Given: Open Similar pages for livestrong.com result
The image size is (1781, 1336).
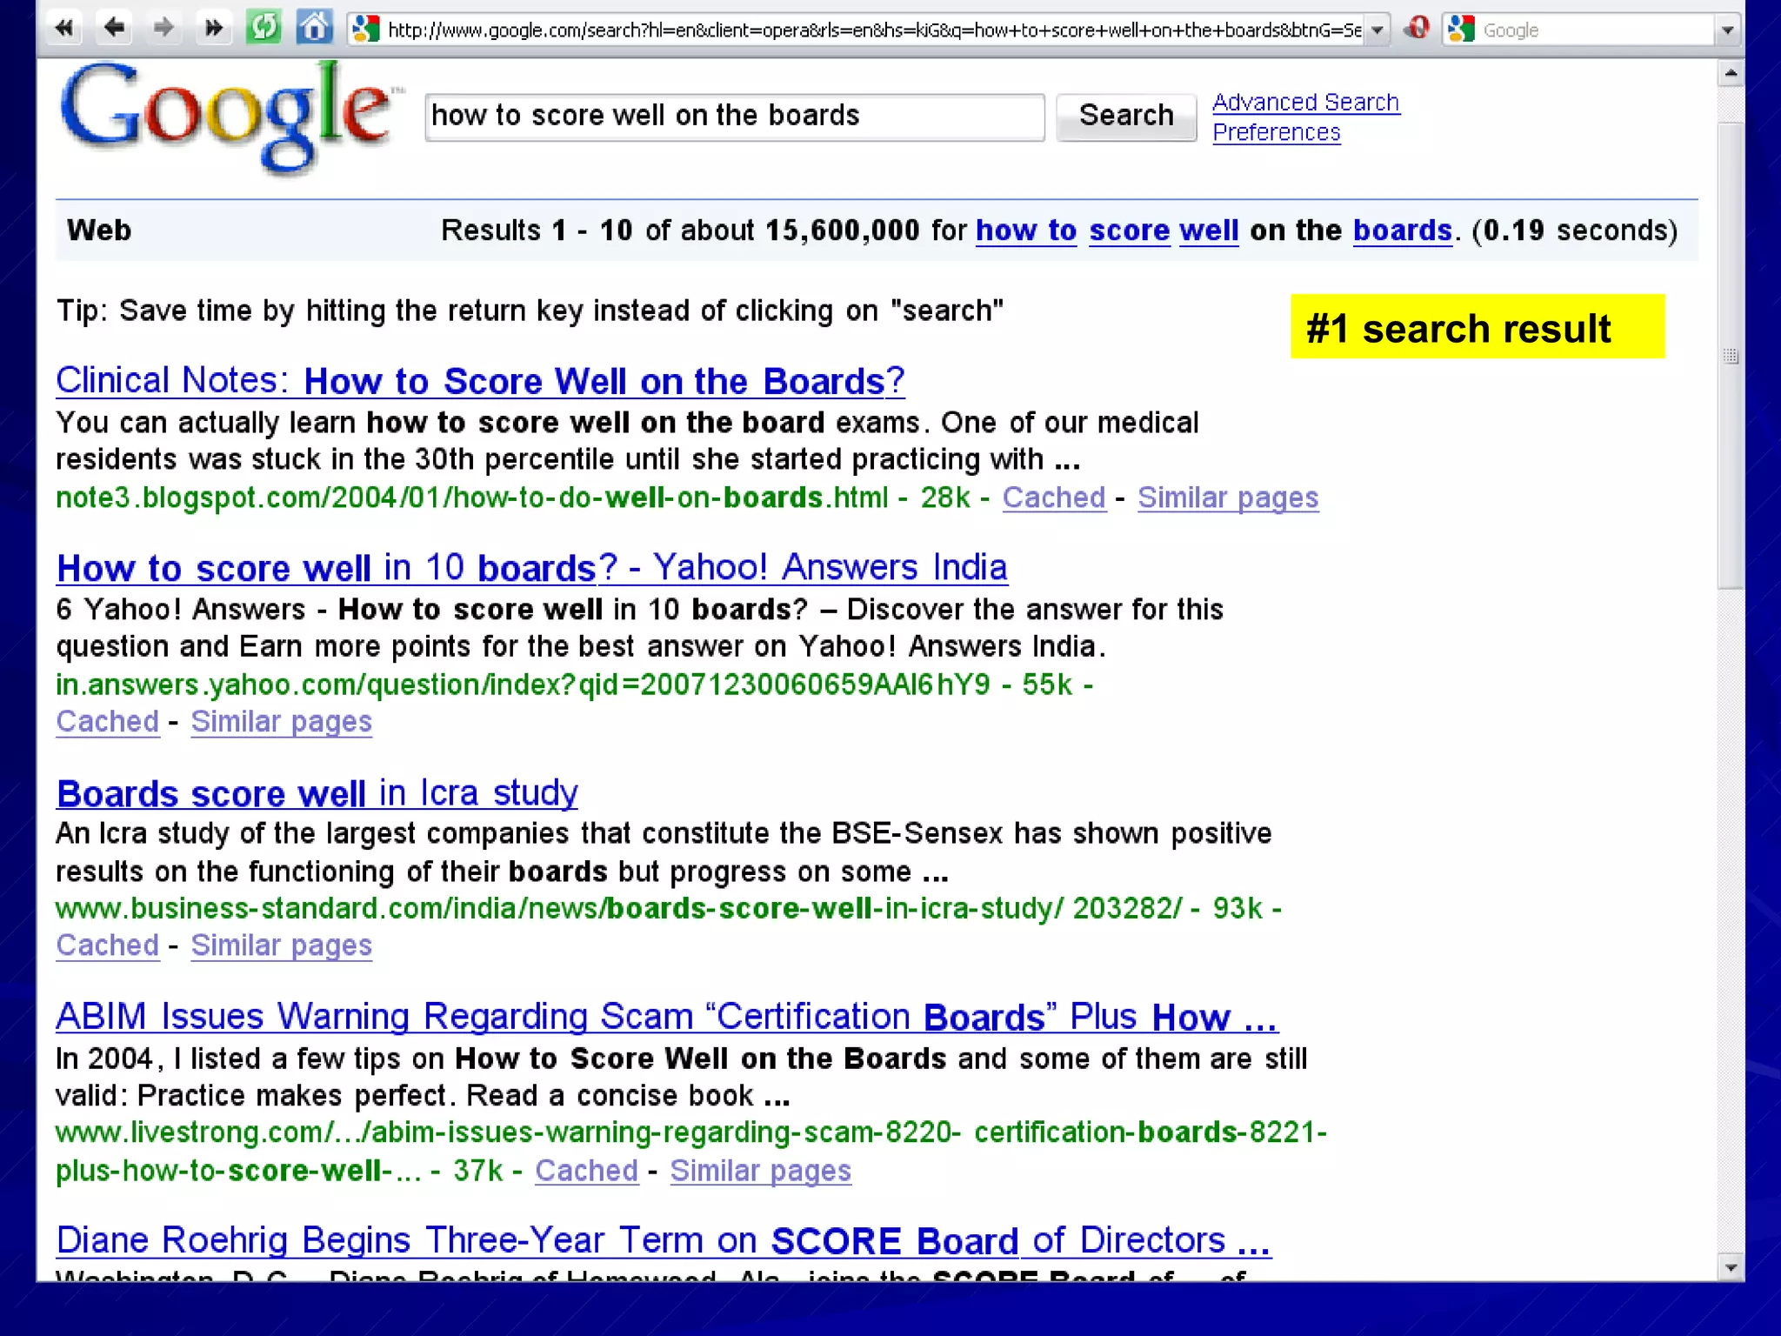Looking at the screenshot, I should point(760,1171).
